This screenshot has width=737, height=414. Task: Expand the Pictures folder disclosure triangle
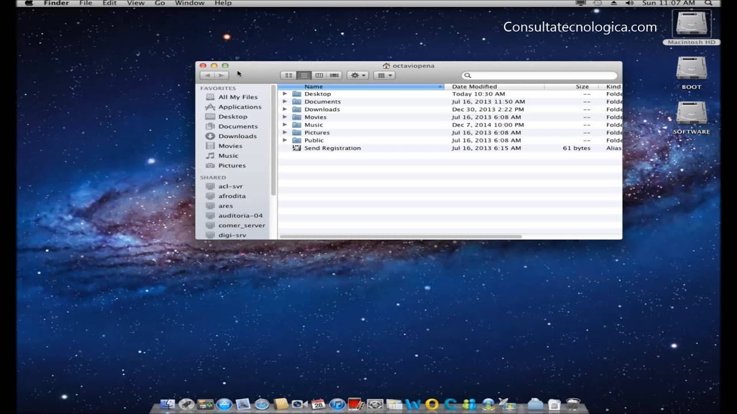(284, 133)
